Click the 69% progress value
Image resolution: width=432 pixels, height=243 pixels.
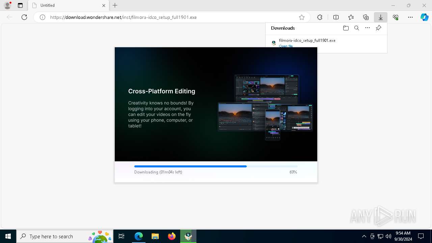(293, 172)
